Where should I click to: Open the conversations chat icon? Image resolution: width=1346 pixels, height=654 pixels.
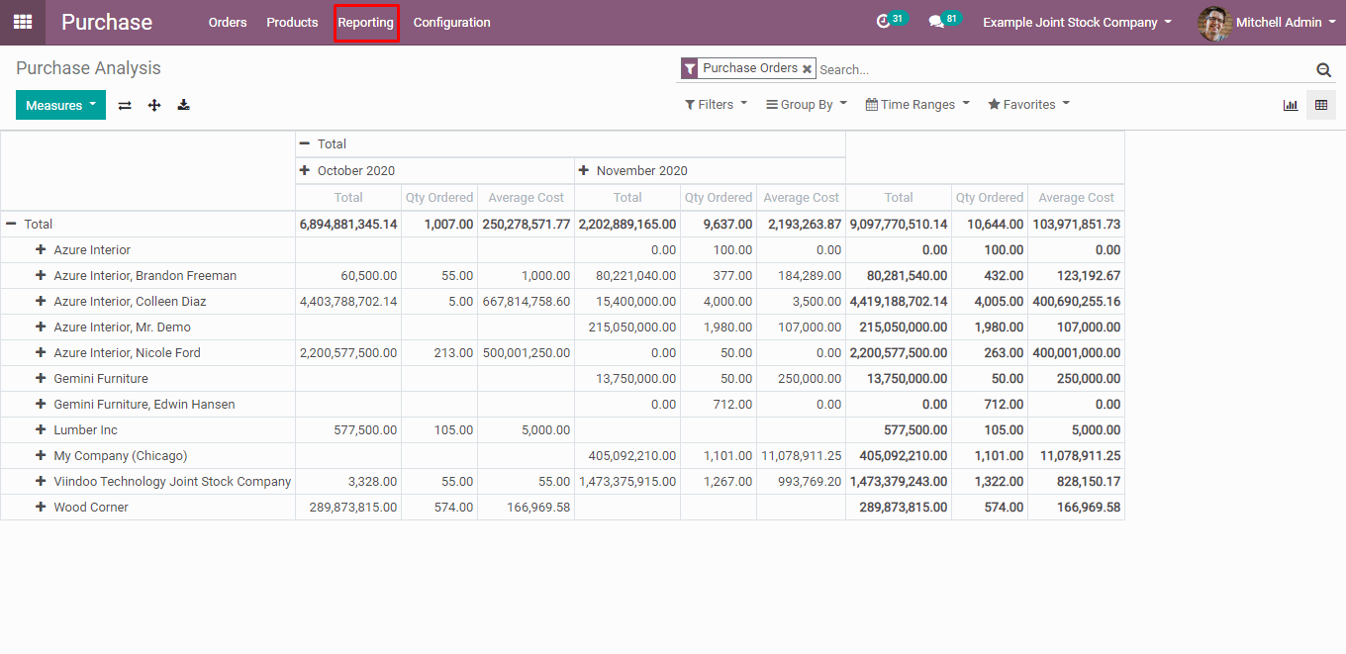point(936,22)
